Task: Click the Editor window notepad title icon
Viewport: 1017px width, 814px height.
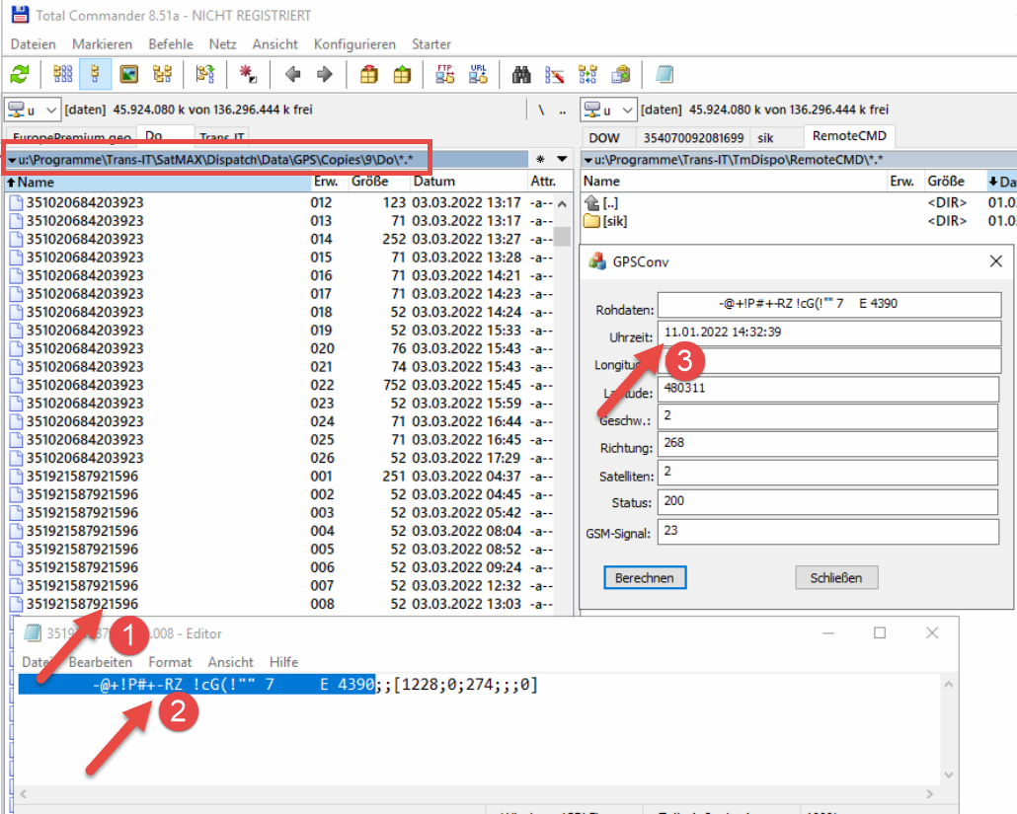Action: pos(33,633)
